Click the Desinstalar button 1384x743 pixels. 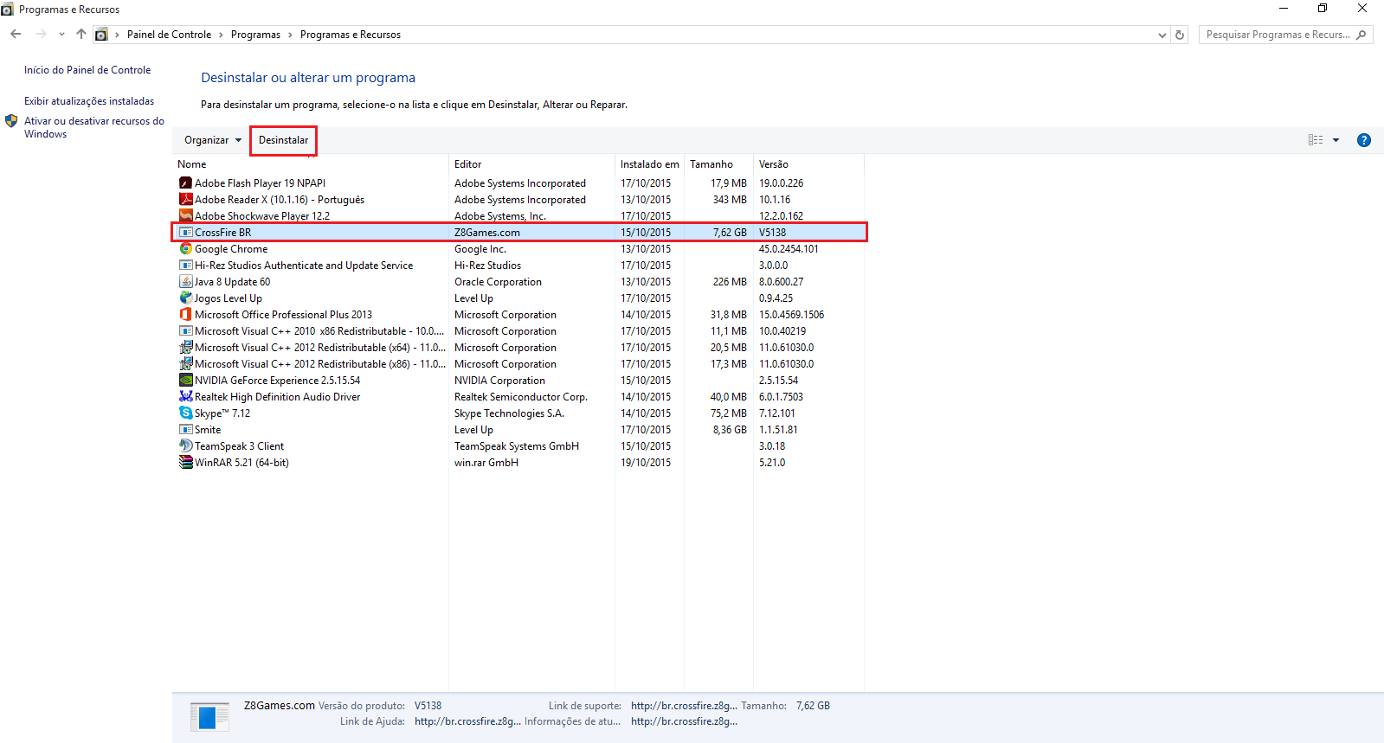(283, 140)
